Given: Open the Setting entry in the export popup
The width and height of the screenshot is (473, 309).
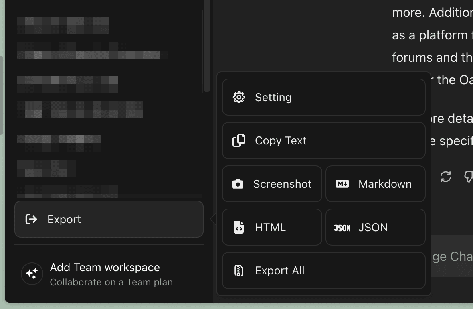Looking at the screenshot, I should click(x=323, y=97).
